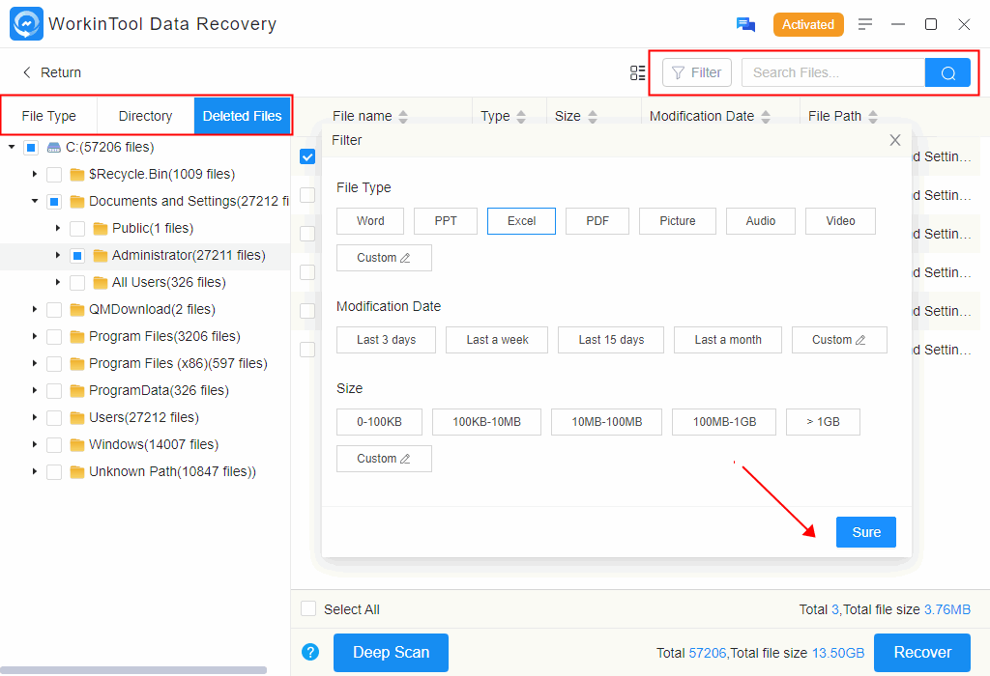Click the help question mark icon
Screen dimensions: 990x676
pyautogui.click(x=310, y=652)
